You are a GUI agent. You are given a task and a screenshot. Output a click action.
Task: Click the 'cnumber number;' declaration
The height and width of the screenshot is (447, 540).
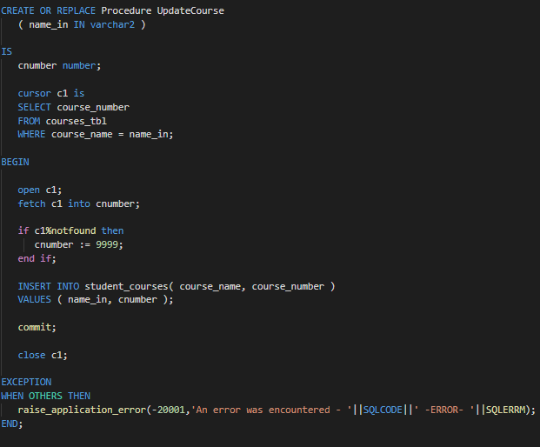(x=59, y=65)
